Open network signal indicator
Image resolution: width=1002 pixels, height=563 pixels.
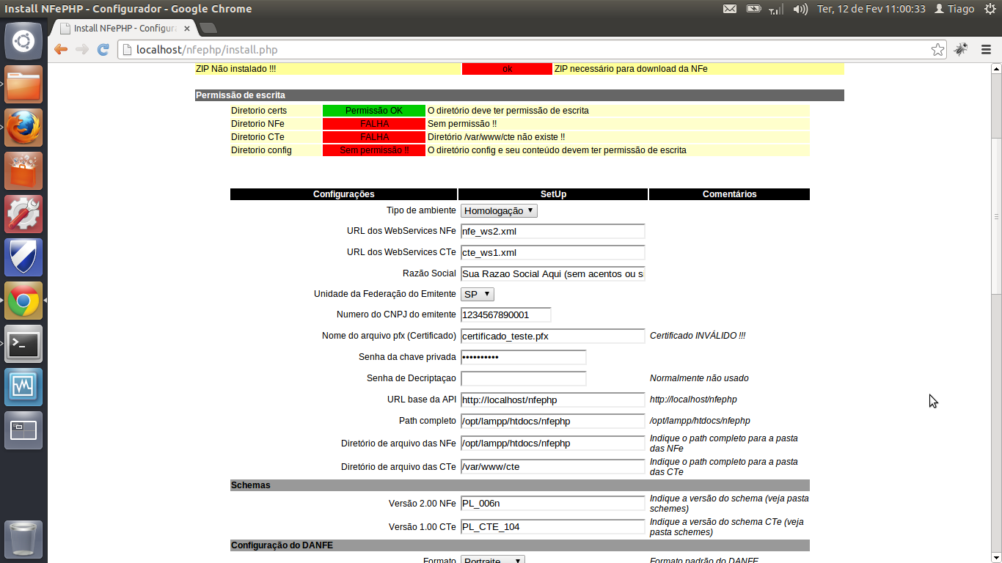[776, 9]
